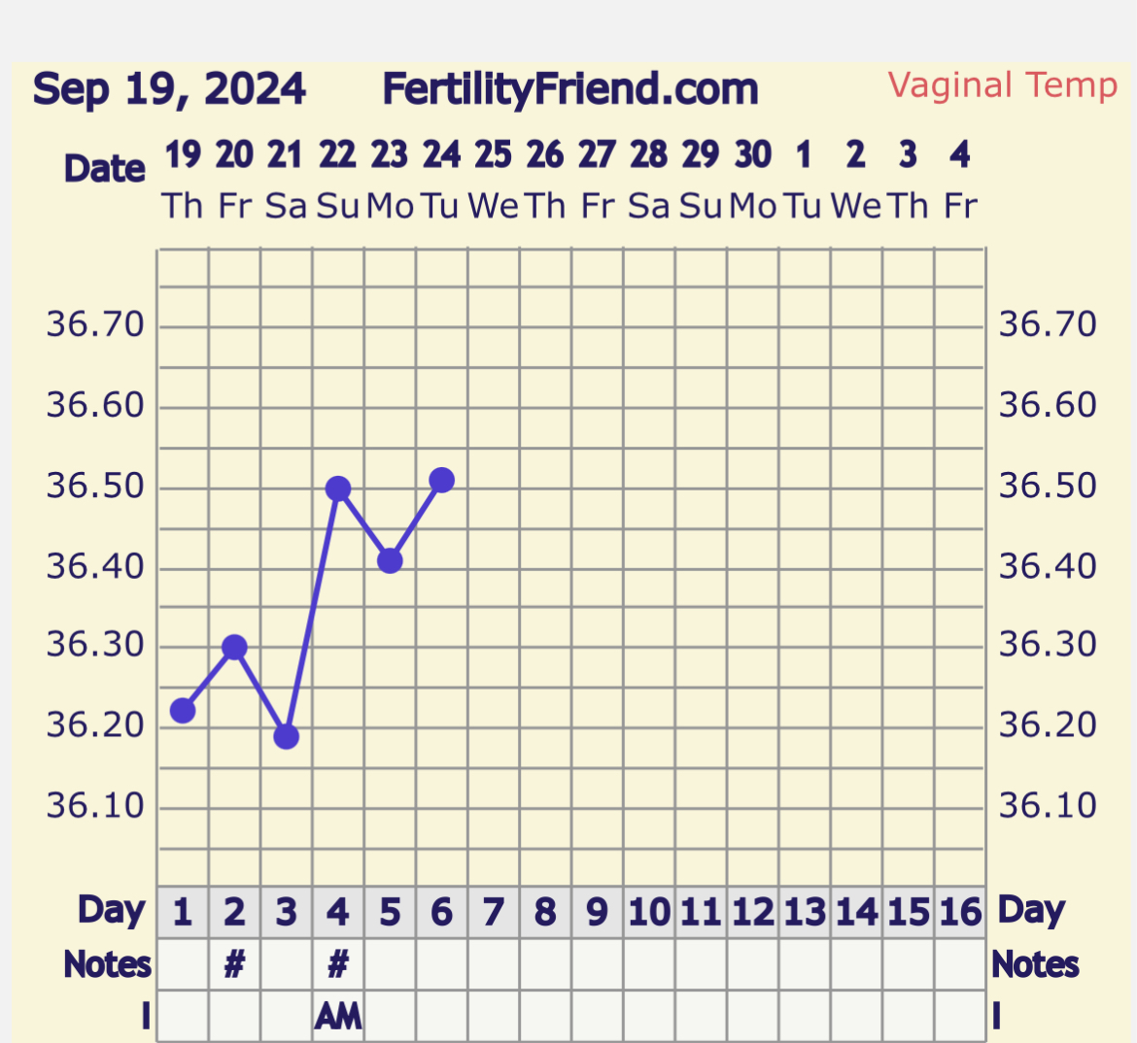This screenshot has height=1043, width=1137.
Task: Click the empty Notes cell for day 6
Action: (x=442, y=964)
